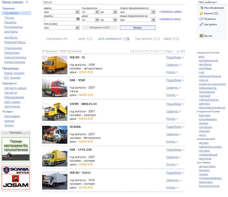Screen dimensions: 228x197
Task: Open Автобусы category in sidebar
Action: tap(11, 37)
